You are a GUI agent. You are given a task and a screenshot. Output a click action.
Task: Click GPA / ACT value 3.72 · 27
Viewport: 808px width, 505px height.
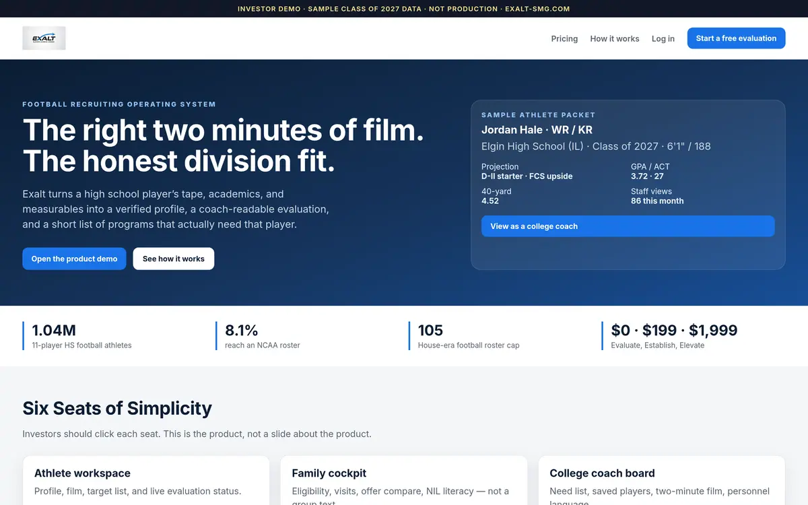click(647, 176)
